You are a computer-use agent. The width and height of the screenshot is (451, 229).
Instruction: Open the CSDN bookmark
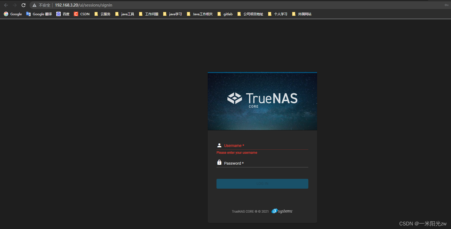(82, 14)
